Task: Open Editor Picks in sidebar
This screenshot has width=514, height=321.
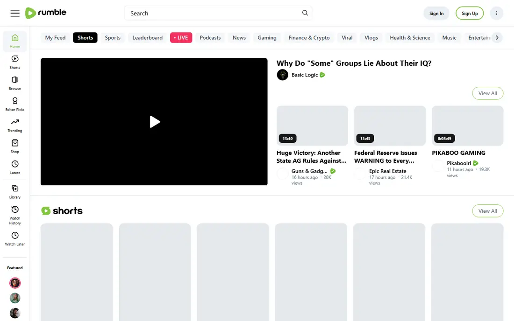Action: click(x=15, y=105)
